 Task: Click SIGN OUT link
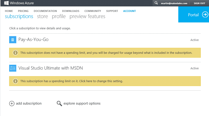199,3
